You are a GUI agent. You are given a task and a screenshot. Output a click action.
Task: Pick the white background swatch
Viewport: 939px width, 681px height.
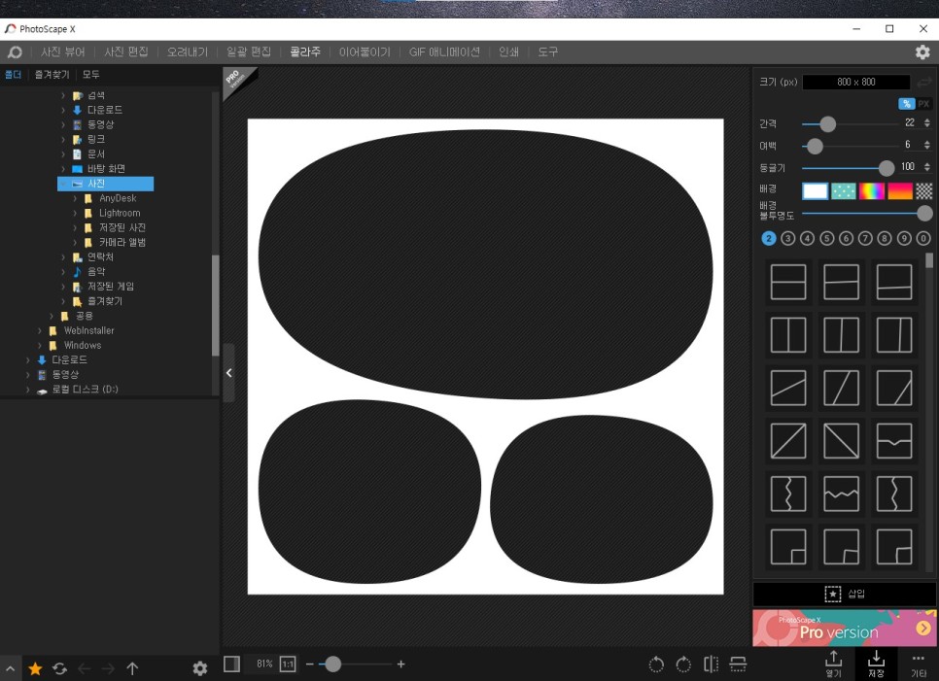[815, 191]
